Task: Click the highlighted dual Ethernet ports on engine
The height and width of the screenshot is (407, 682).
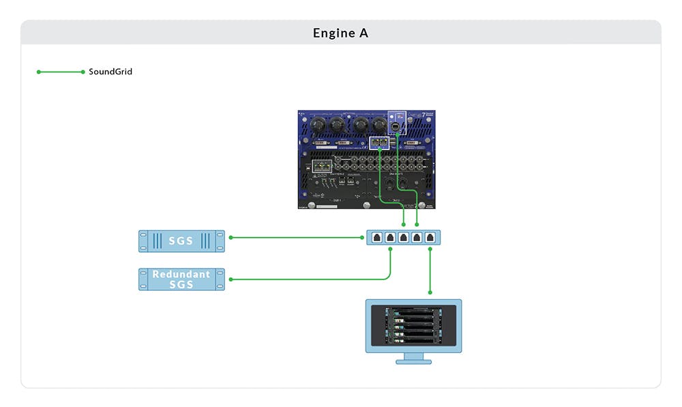Action: (x=378, y=143)
